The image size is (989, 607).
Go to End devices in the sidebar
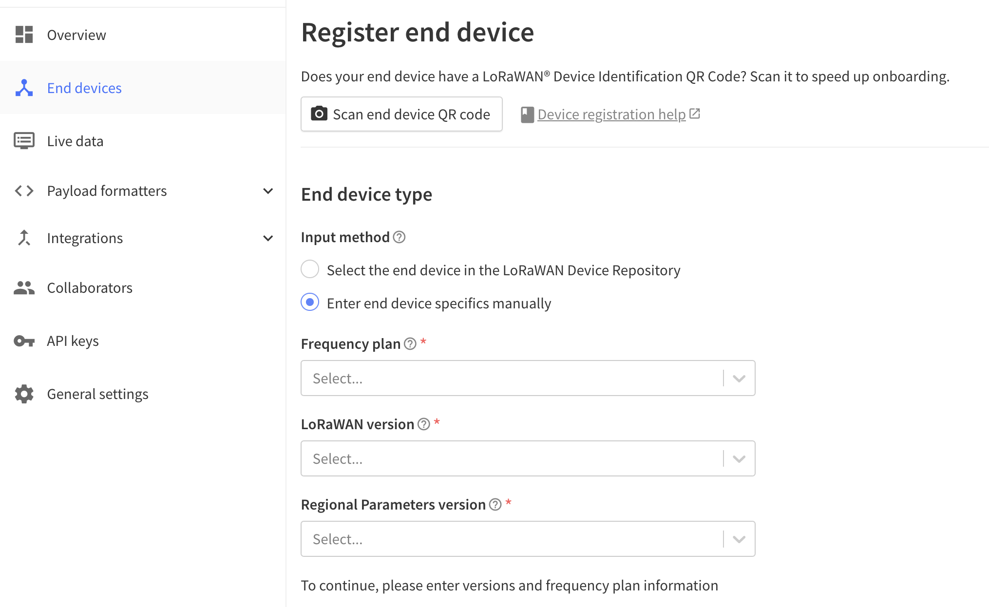[x=84, y=88]
